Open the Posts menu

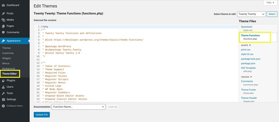[10, 13]
